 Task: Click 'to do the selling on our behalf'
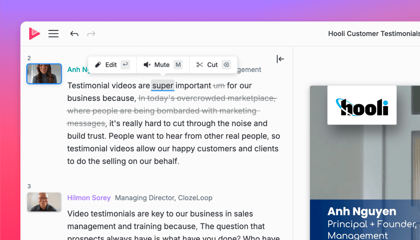pyautogui.click(x=123, y=161)
